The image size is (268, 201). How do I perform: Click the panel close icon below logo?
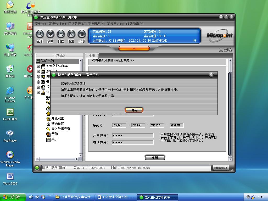[230, 50]
